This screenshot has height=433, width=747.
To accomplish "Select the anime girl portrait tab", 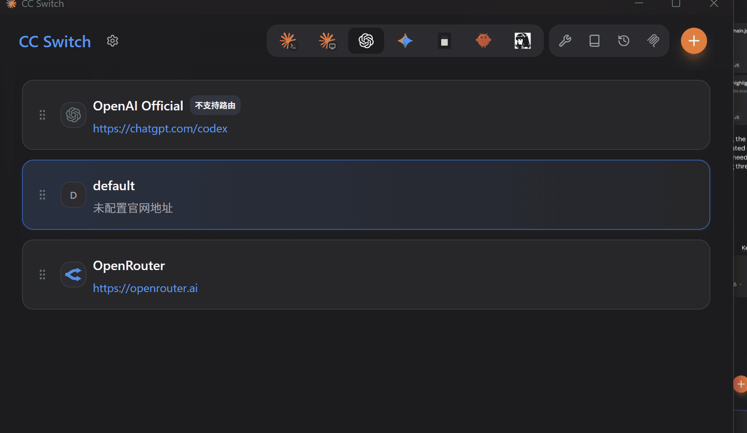I will tap(523, 41).
